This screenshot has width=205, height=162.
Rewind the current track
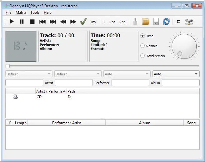click(63, 22)
